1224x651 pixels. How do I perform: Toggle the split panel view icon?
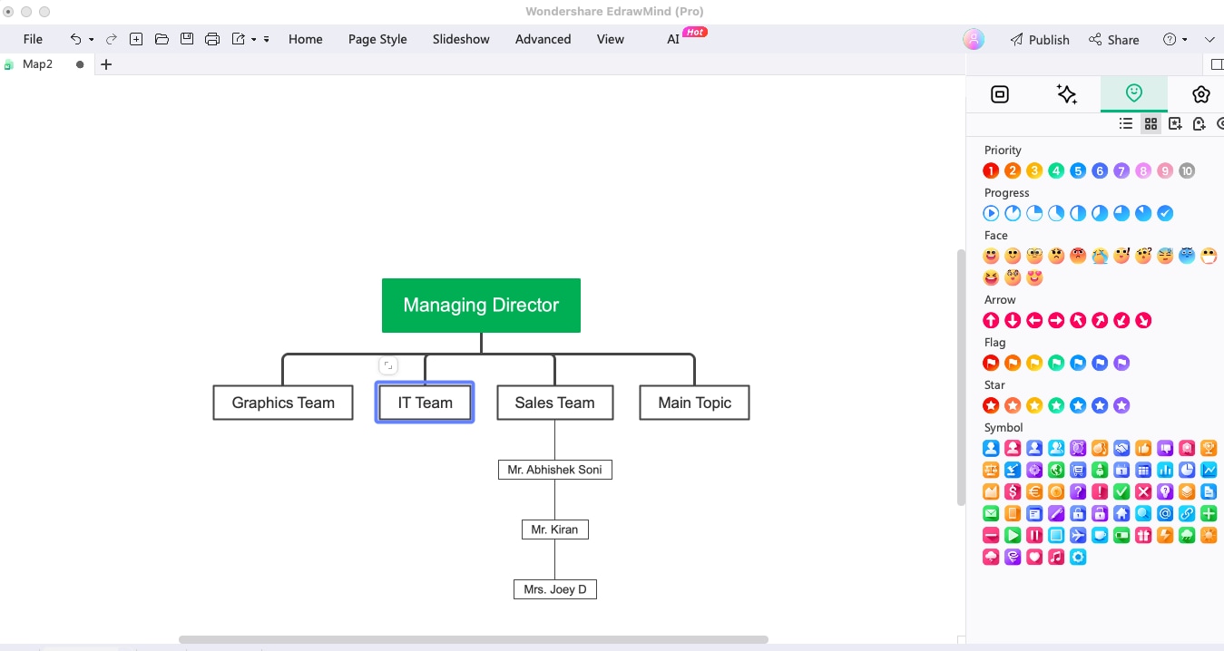(1217, 64)
